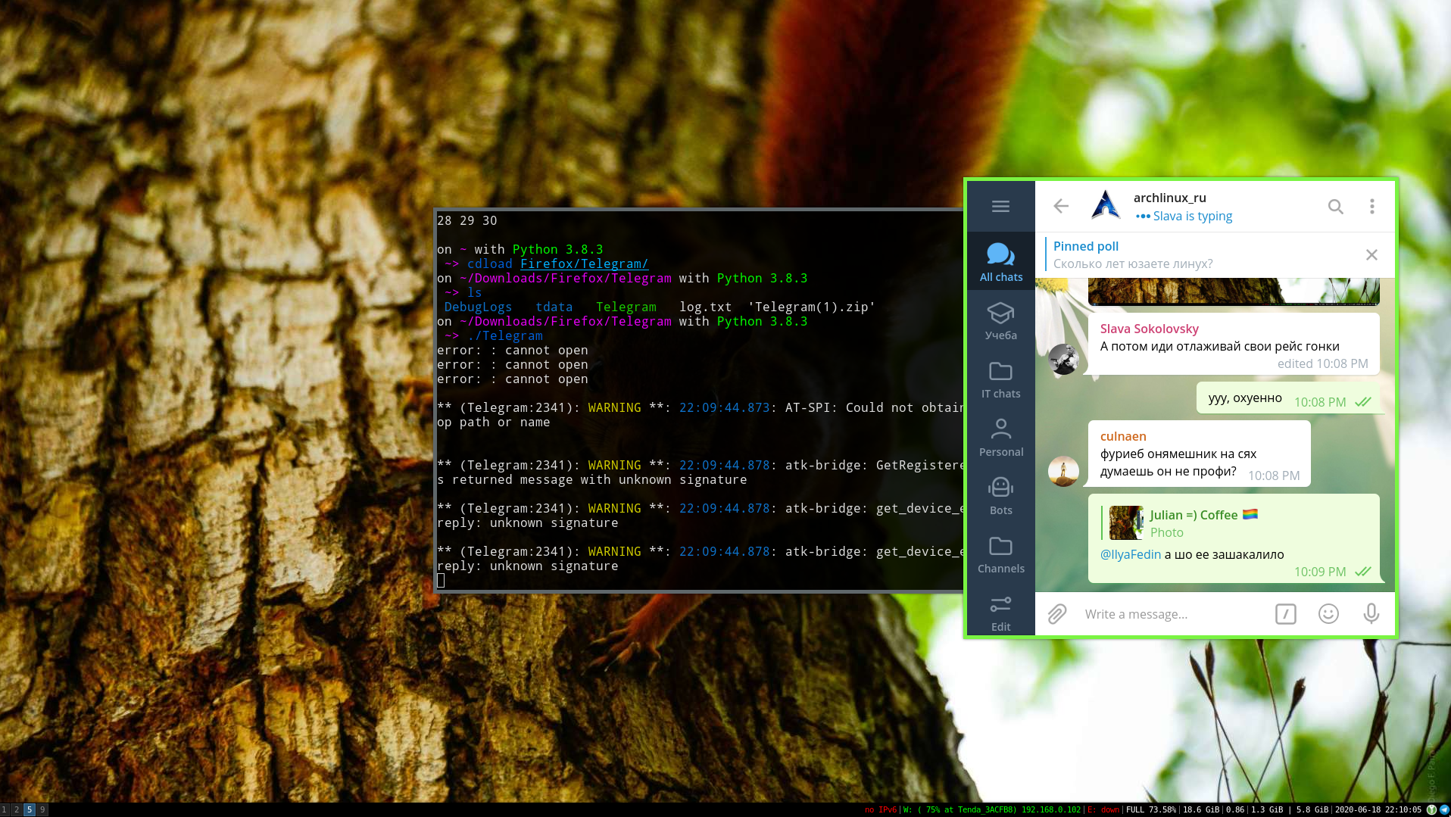Viewport: 1451px width, 817px height.
Task: Click @IlyaFedin mention link
Action: [x=1130, y=554]
